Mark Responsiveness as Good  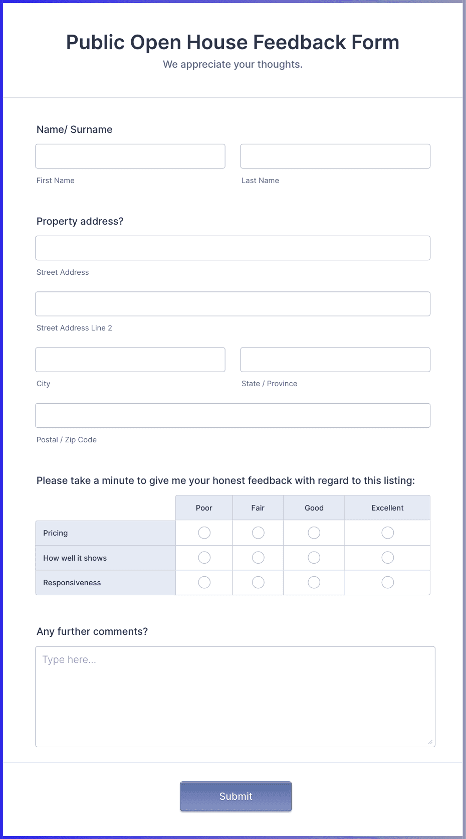[314, 582]
